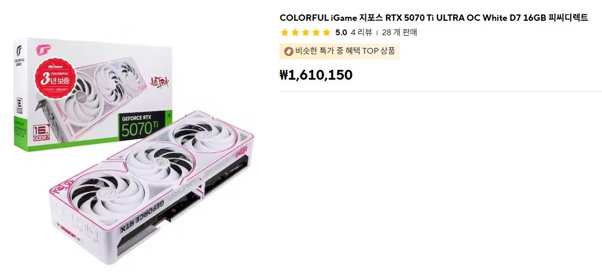Click the 28 개 판매 sold count
This screenshot has width=602, height=276.
[399, 32]
